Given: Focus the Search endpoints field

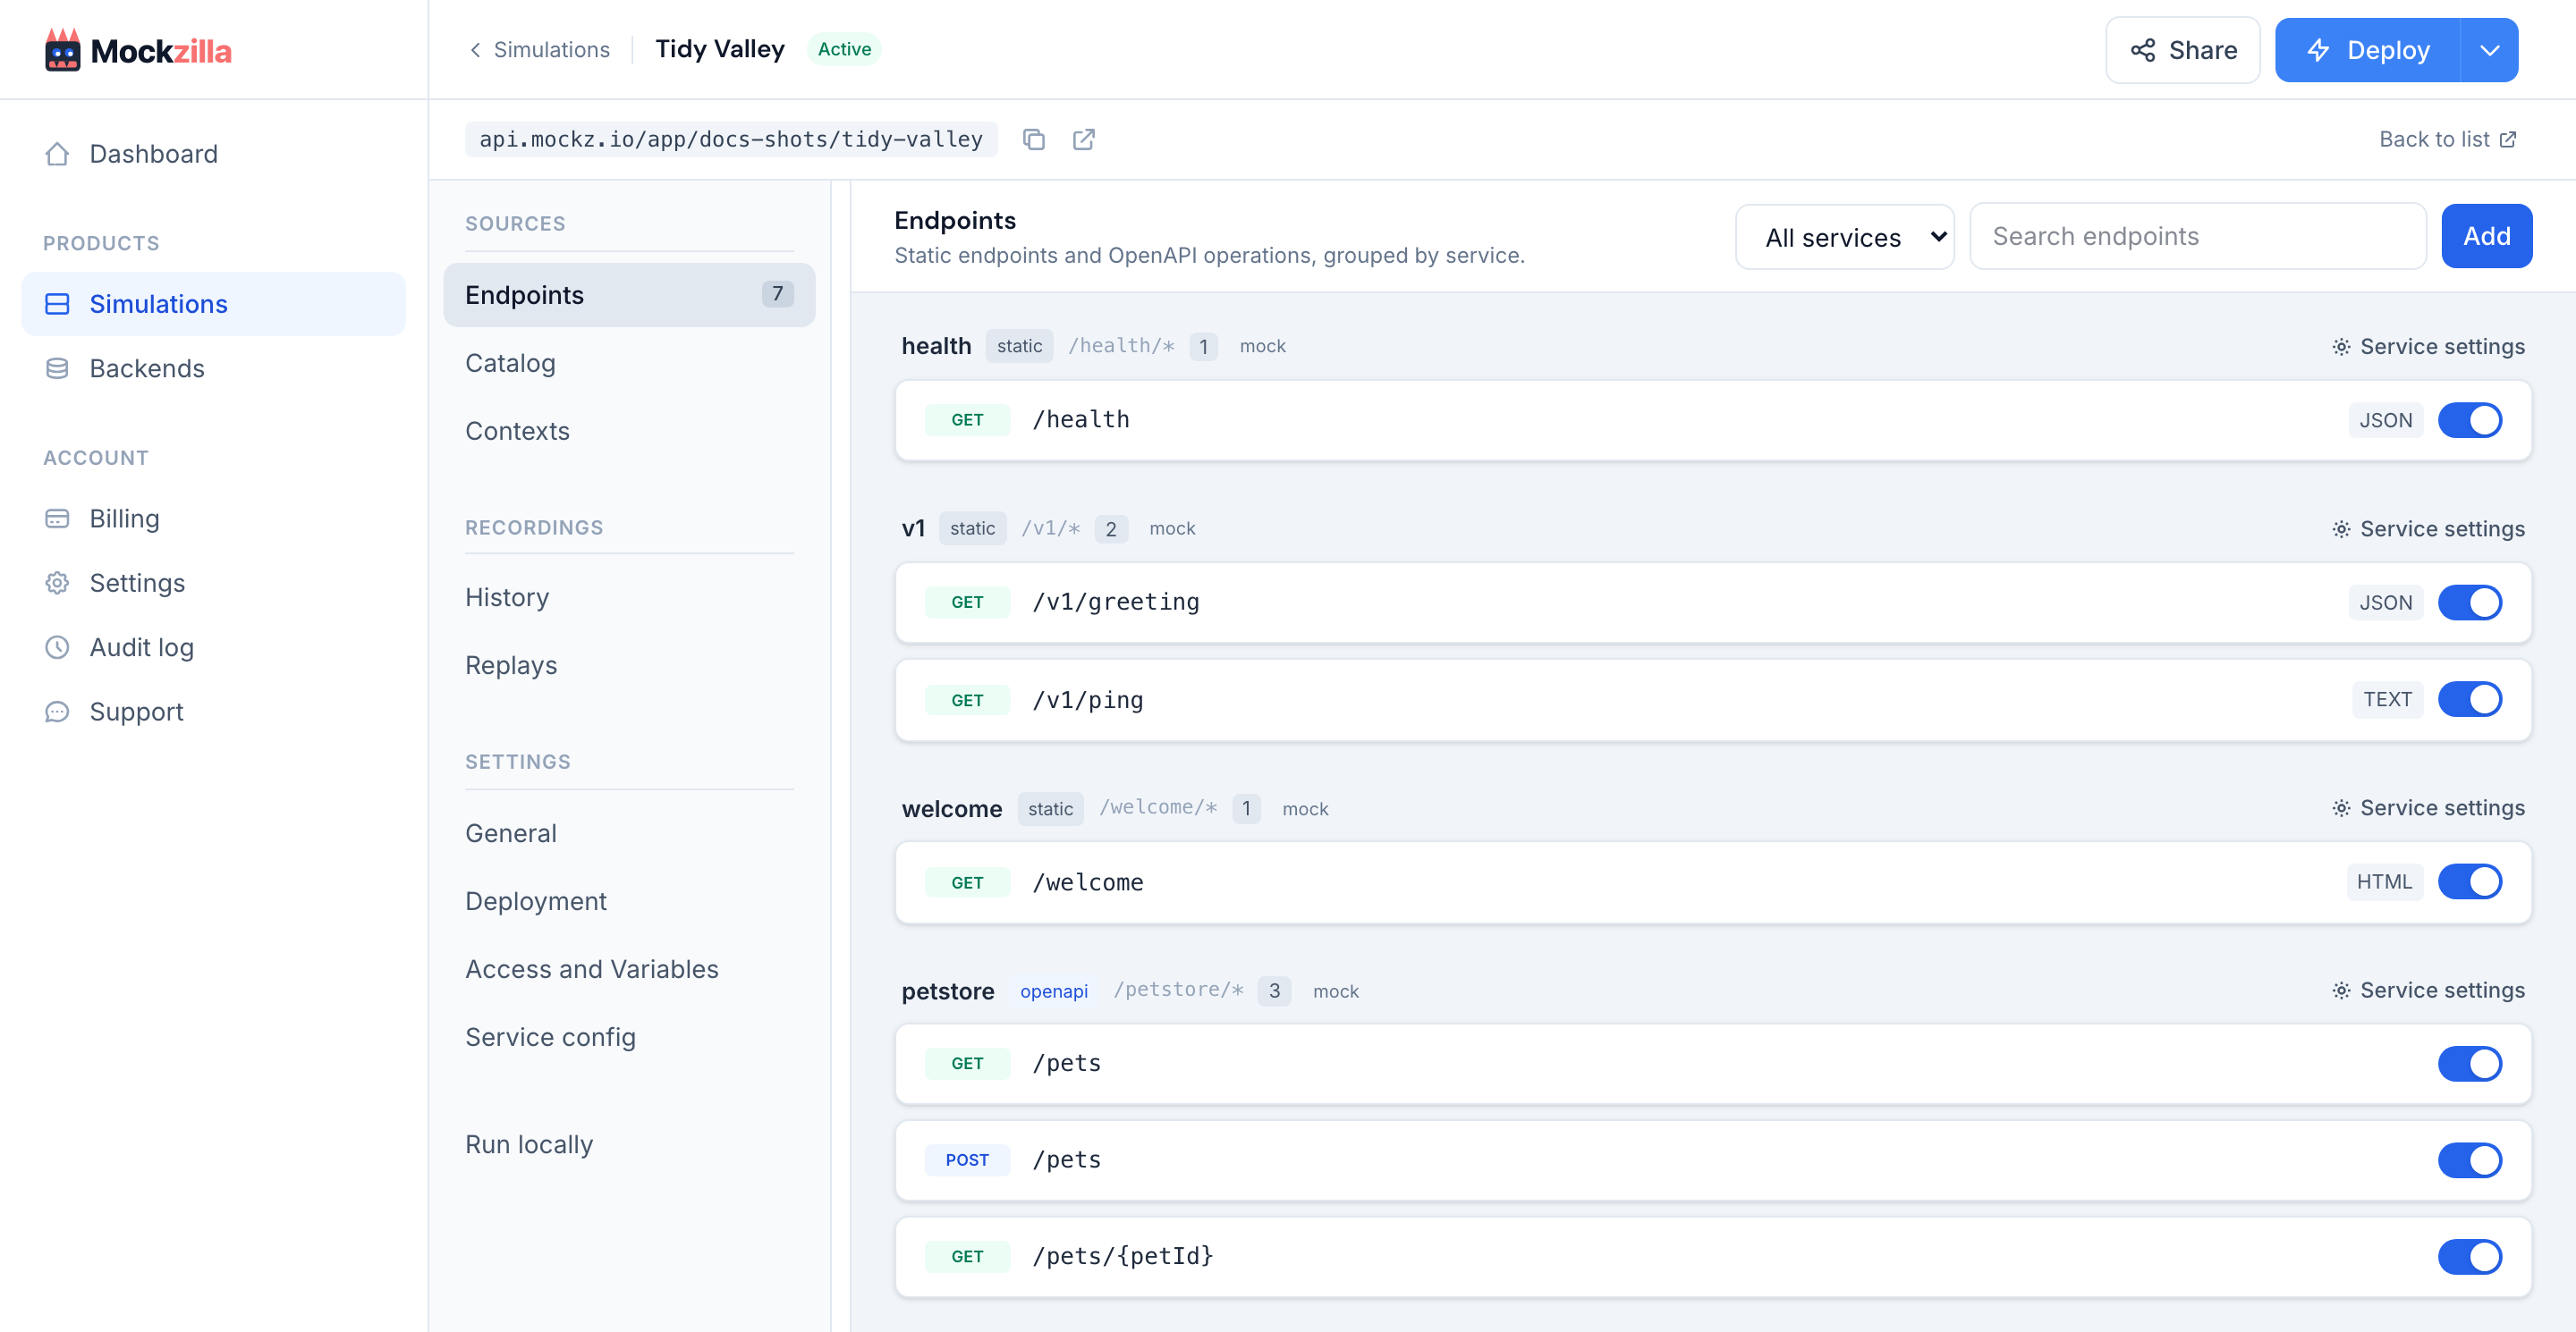Looking at the screenshot, I should click(x=2198, y=236).
